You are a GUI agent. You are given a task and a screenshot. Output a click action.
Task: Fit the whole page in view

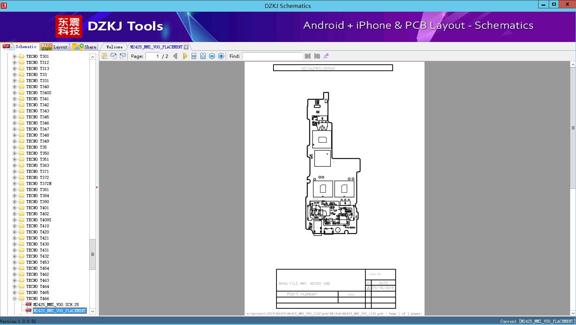pyautogui.click(x=203, y=56)
